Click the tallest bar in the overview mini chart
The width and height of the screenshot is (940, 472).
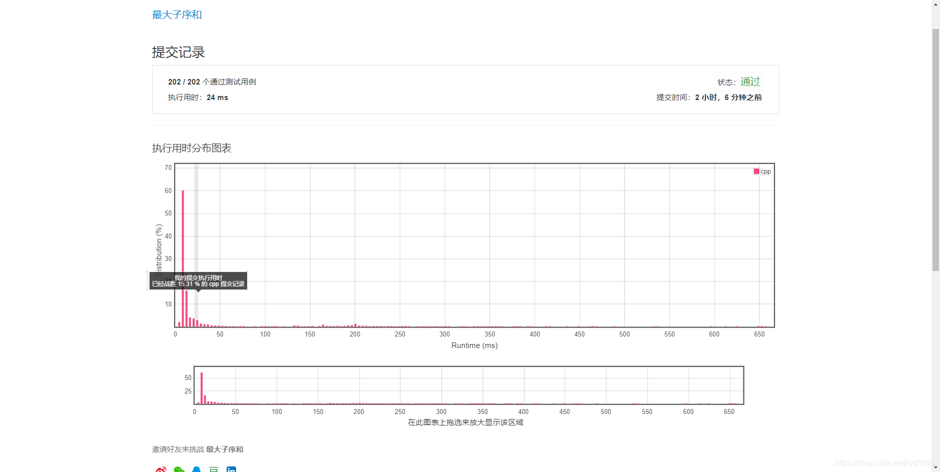click(202, 388)
